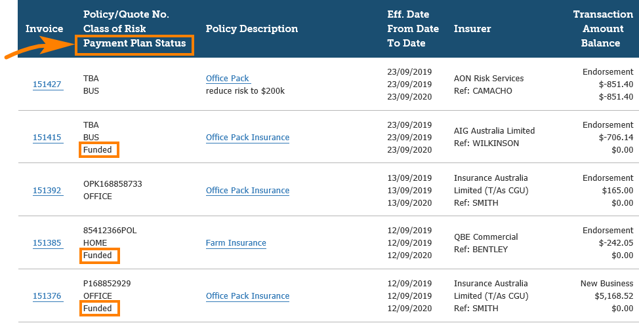Image resolution: width=639 pixels, height=323 pixels.
Task: Click the 'reduce risk to $200k' note
Action: click(245, 91)
